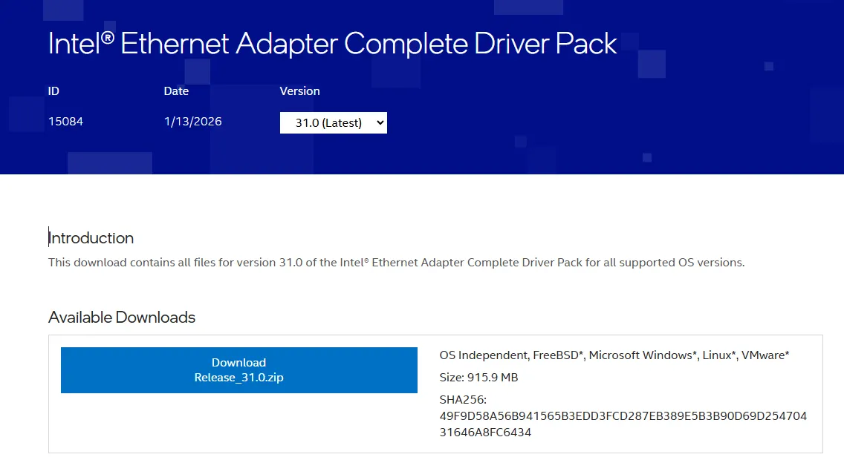Click the FreeBSD* entry in OS list

tap(557, 355)
